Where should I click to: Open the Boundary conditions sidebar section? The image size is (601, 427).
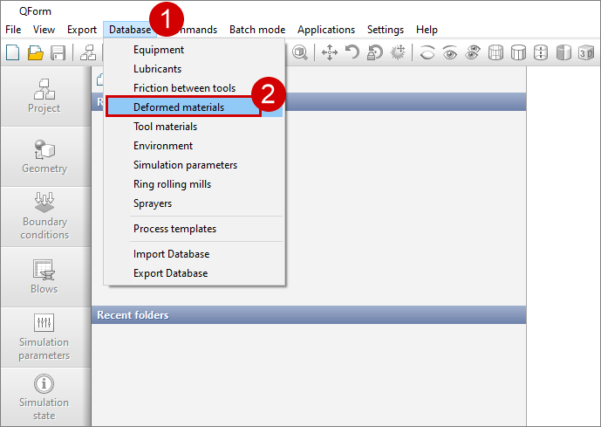44,217
